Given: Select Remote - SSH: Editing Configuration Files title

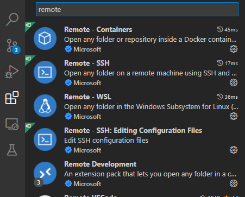Looking at the screenshot, I should pos(133,130).
